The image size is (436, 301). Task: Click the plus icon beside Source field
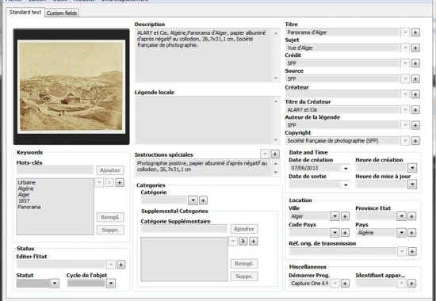415,79
